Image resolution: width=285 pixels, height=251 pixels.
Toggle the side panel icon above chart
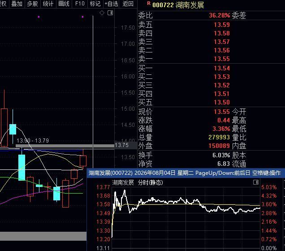[110, 13]
